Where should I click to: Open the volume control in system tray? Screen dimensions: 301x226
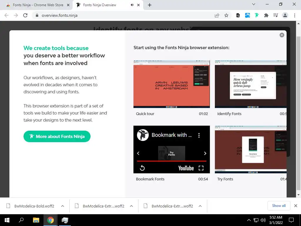(263, 220)
